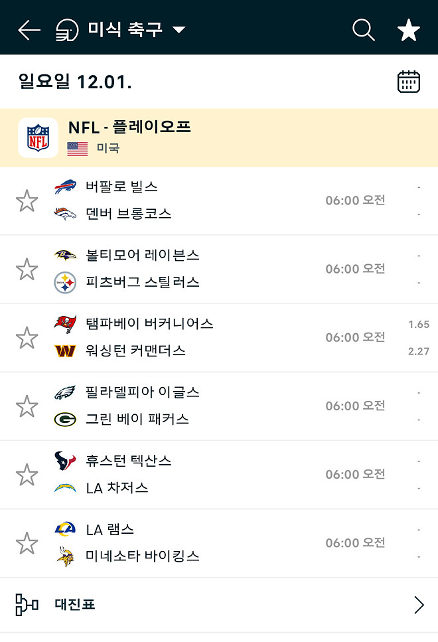Click the Pittsburgh Steelers team logo
Screen dimensions: 438x642
(66, 281)
